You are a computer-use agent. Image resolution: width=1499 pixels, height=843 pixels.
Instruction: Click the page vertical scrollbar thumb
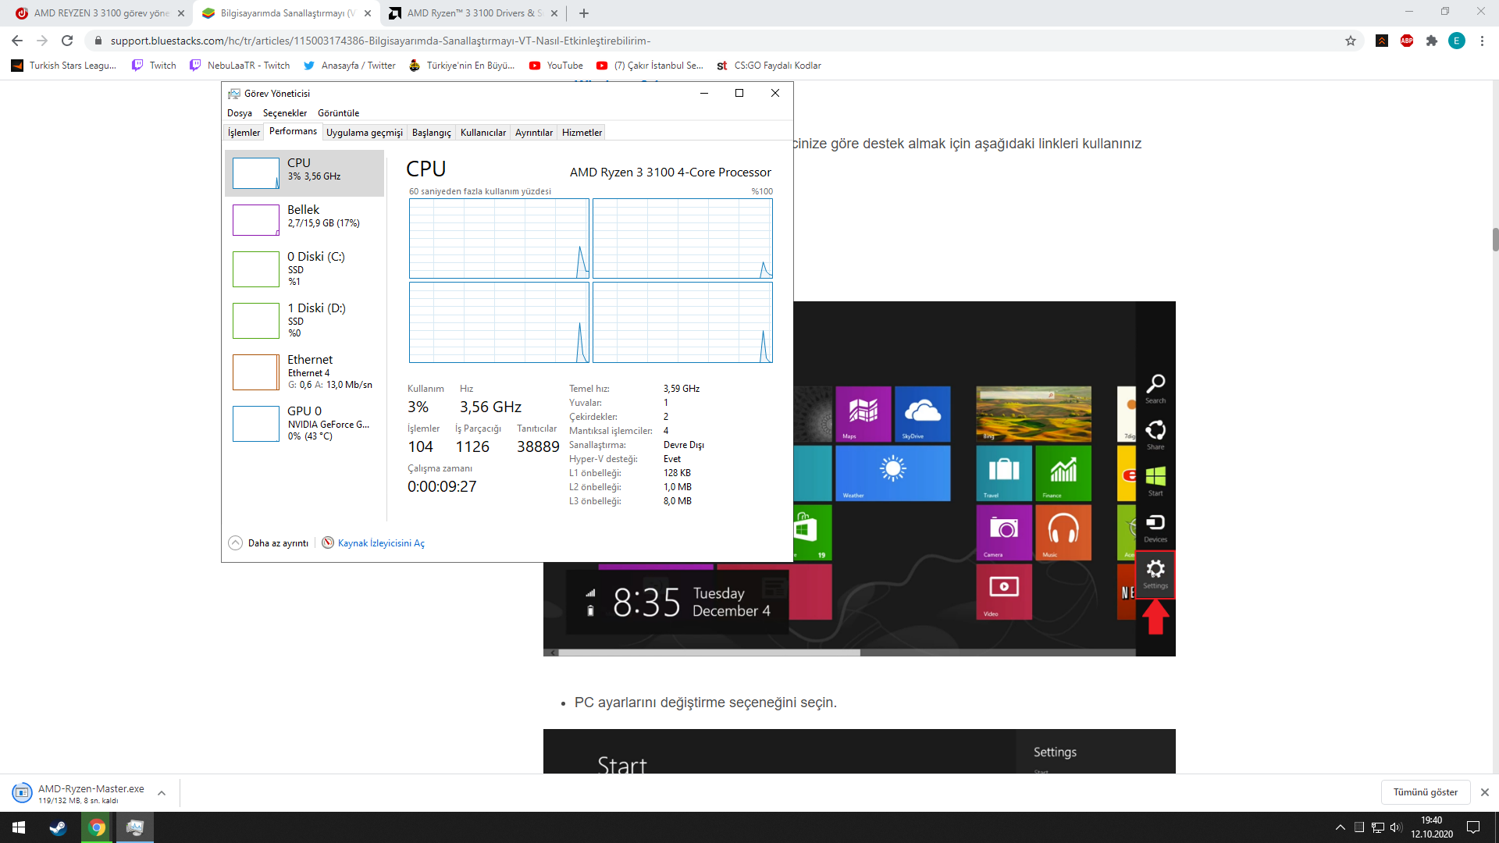1495,240
